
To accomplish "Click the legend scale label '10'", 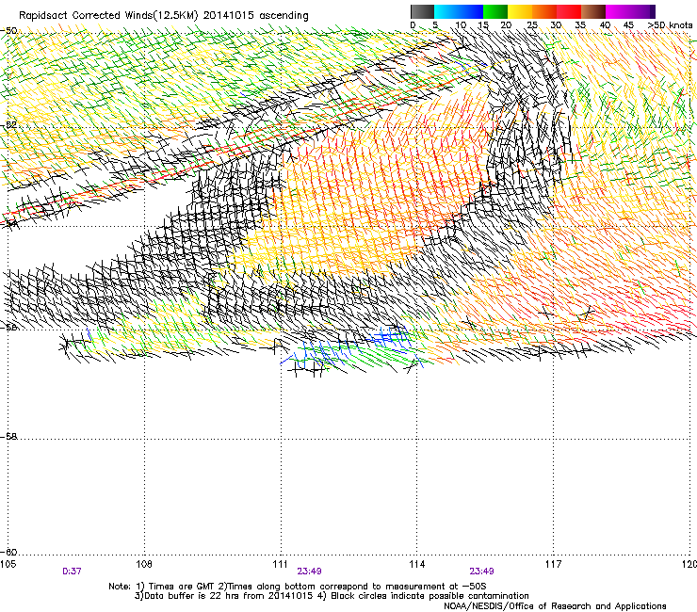I will pos(461,25).
